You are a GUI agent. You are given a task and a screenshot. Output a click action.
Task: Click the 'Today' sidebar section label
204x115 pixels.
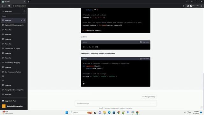pyautogui.click(x=4, y=16)
